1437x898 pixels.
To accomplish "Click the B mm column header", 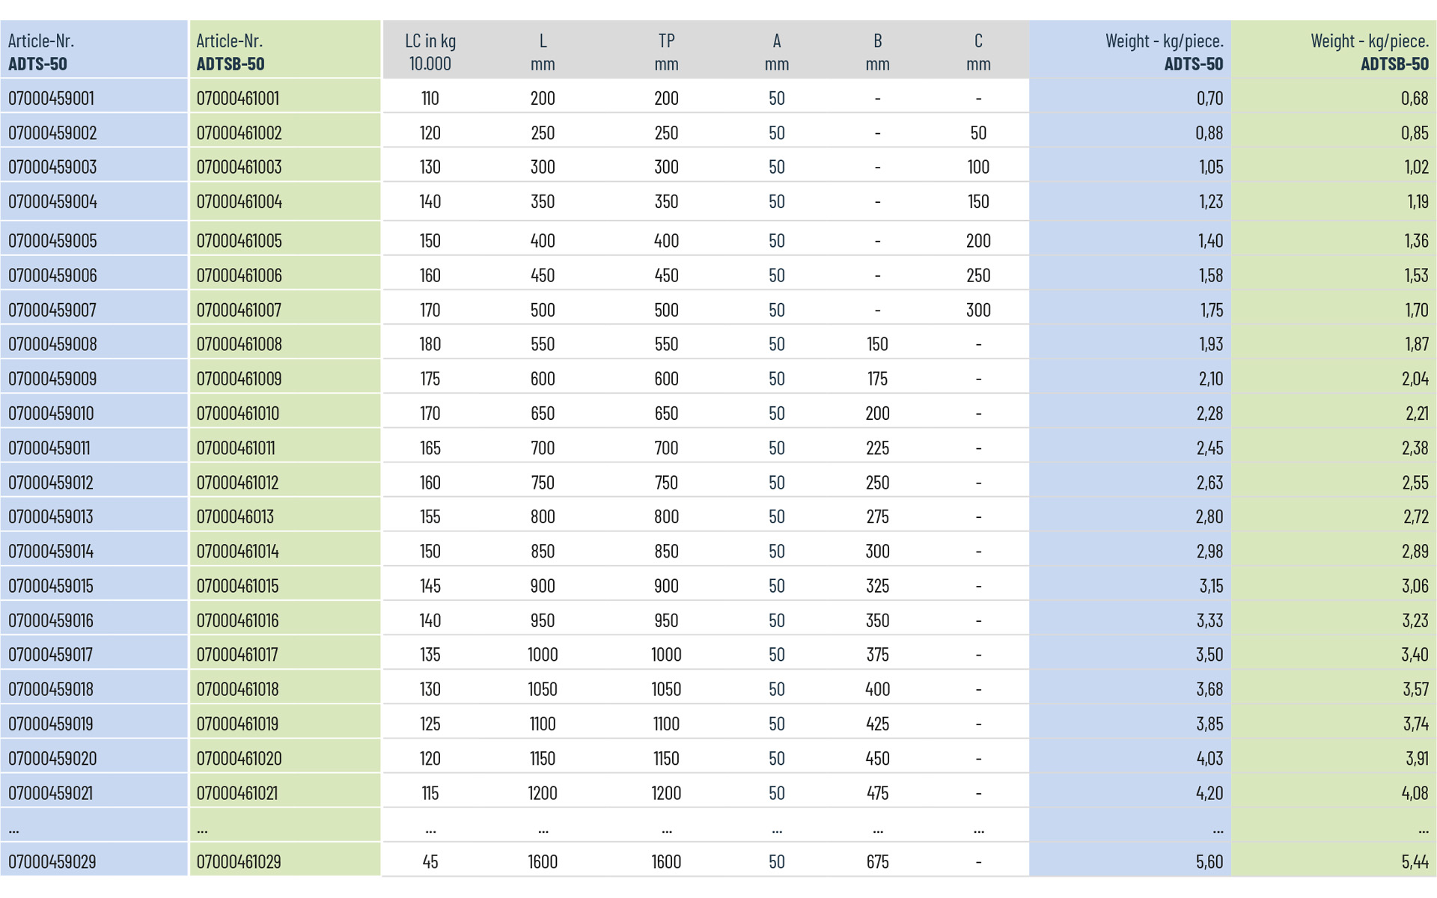I will point(877,52).
